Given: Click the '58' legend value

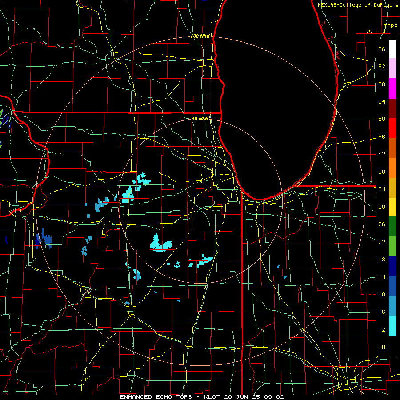Looking at the screenshot, I should (x=382, y=84).
